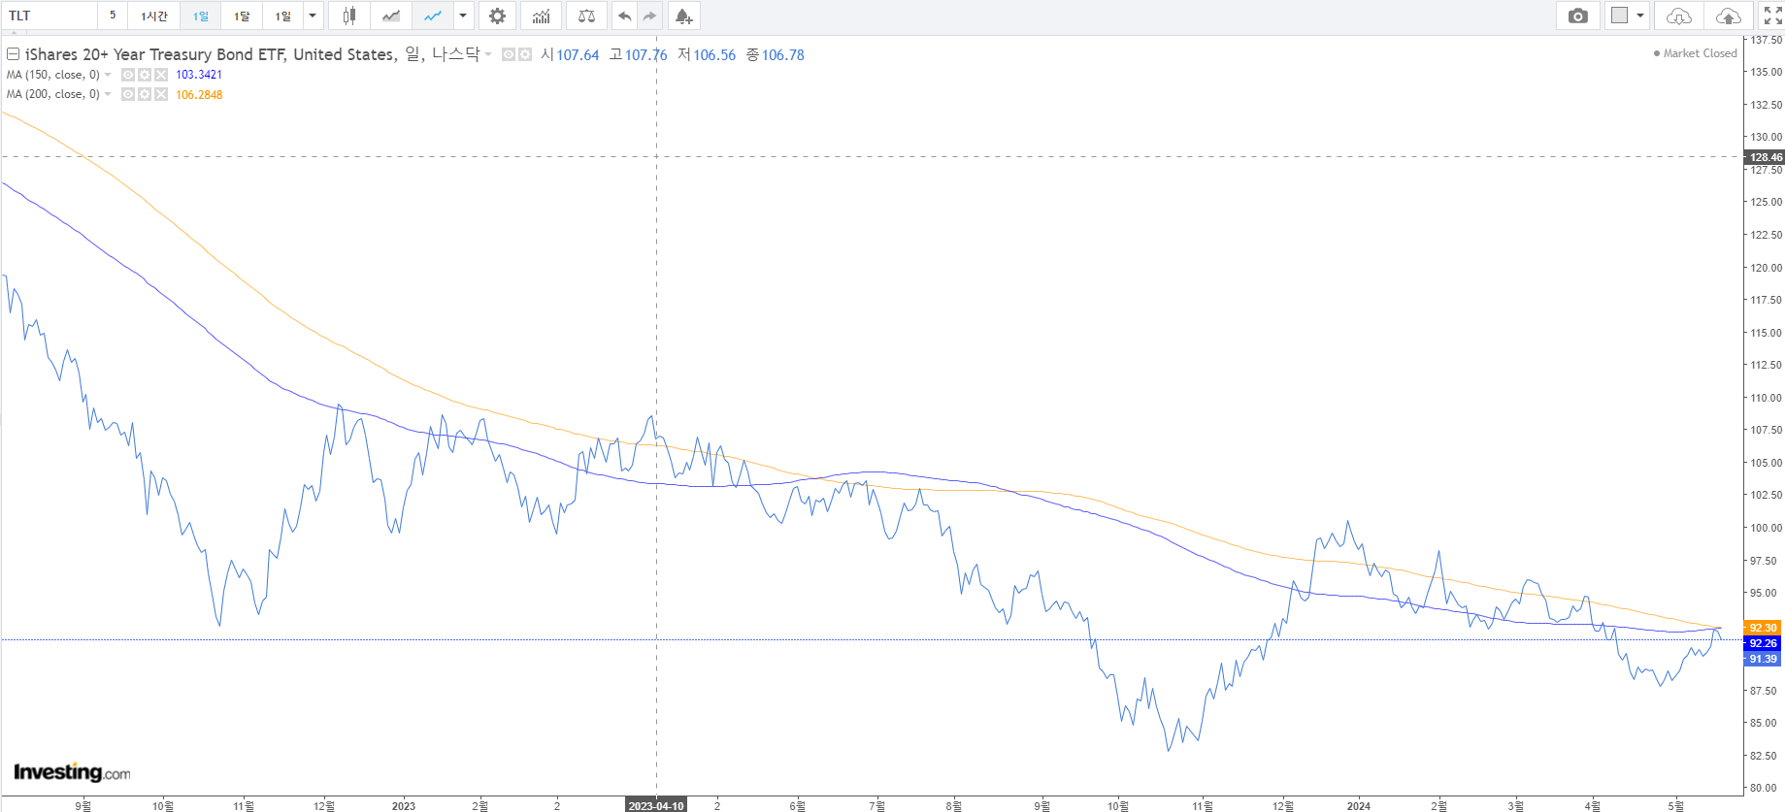Switch to area chart style
The width and height of the screenshot is (1785, 812).
391,16
